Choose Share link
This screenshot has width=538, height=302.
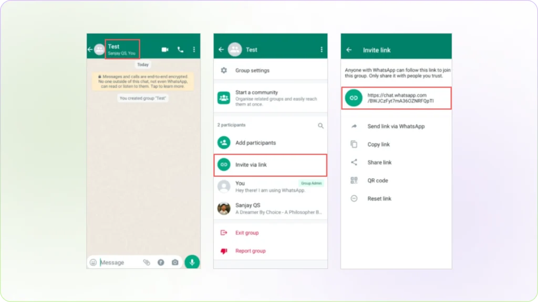tap(396, 163)
